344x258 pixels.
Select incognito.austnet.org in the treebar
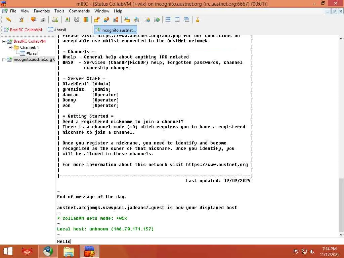pyautogui.click(x=34, y=59)
